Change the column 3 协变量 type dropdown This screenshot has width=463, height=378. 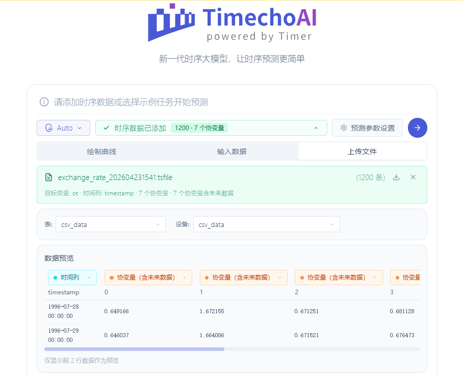pos(405,278)
